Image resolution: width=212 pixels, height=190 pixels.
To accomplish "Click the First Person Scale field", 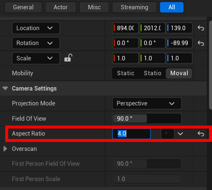I will 147,179.
